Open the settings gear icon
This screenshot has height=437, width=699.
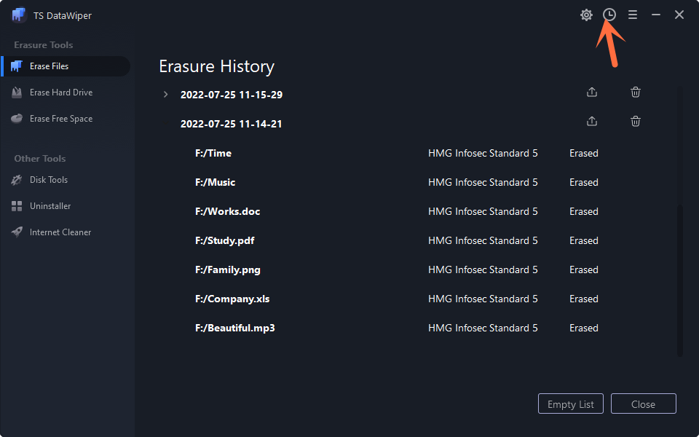[586, 15]
